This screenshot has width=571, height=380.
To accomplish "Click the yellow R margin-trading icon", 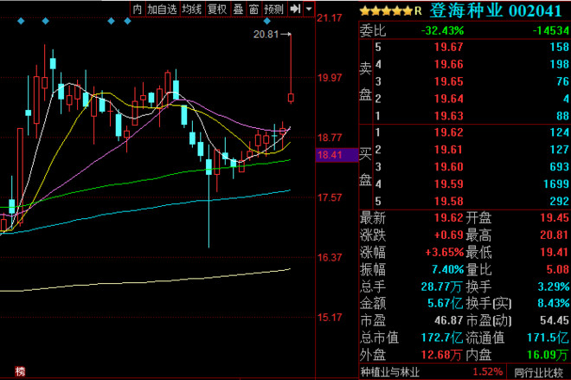I will [x=418, y=11].
